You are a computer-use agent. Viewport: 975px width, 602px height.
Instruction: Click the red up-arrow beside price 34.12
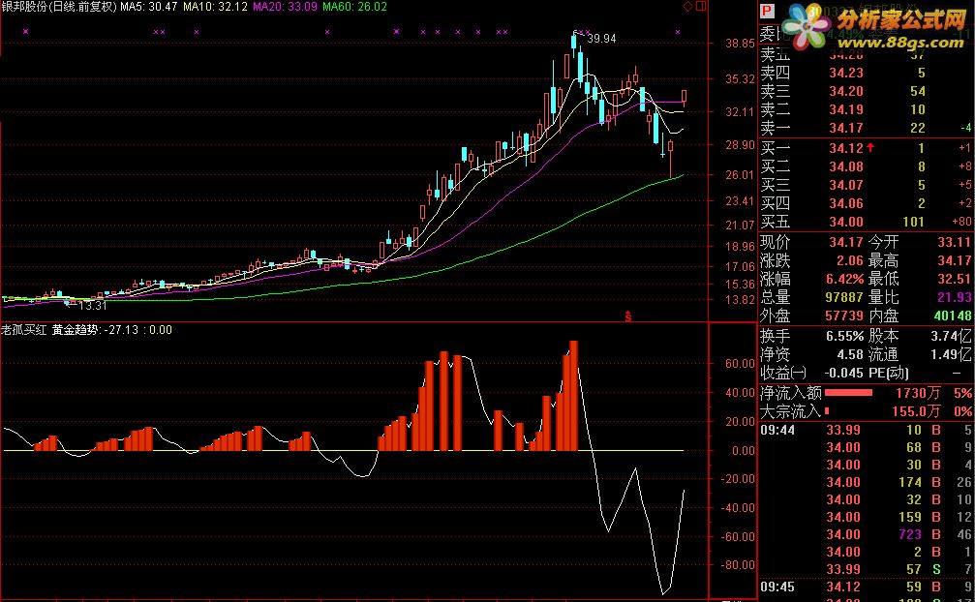tap(869, 147)
